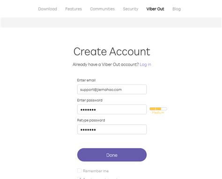Click the gray banner below navigation

pyautogui.click(x=111, y=22)
